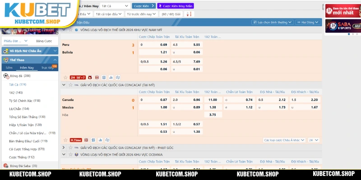Click the sort order arrows icon

[x=189, y=14]
